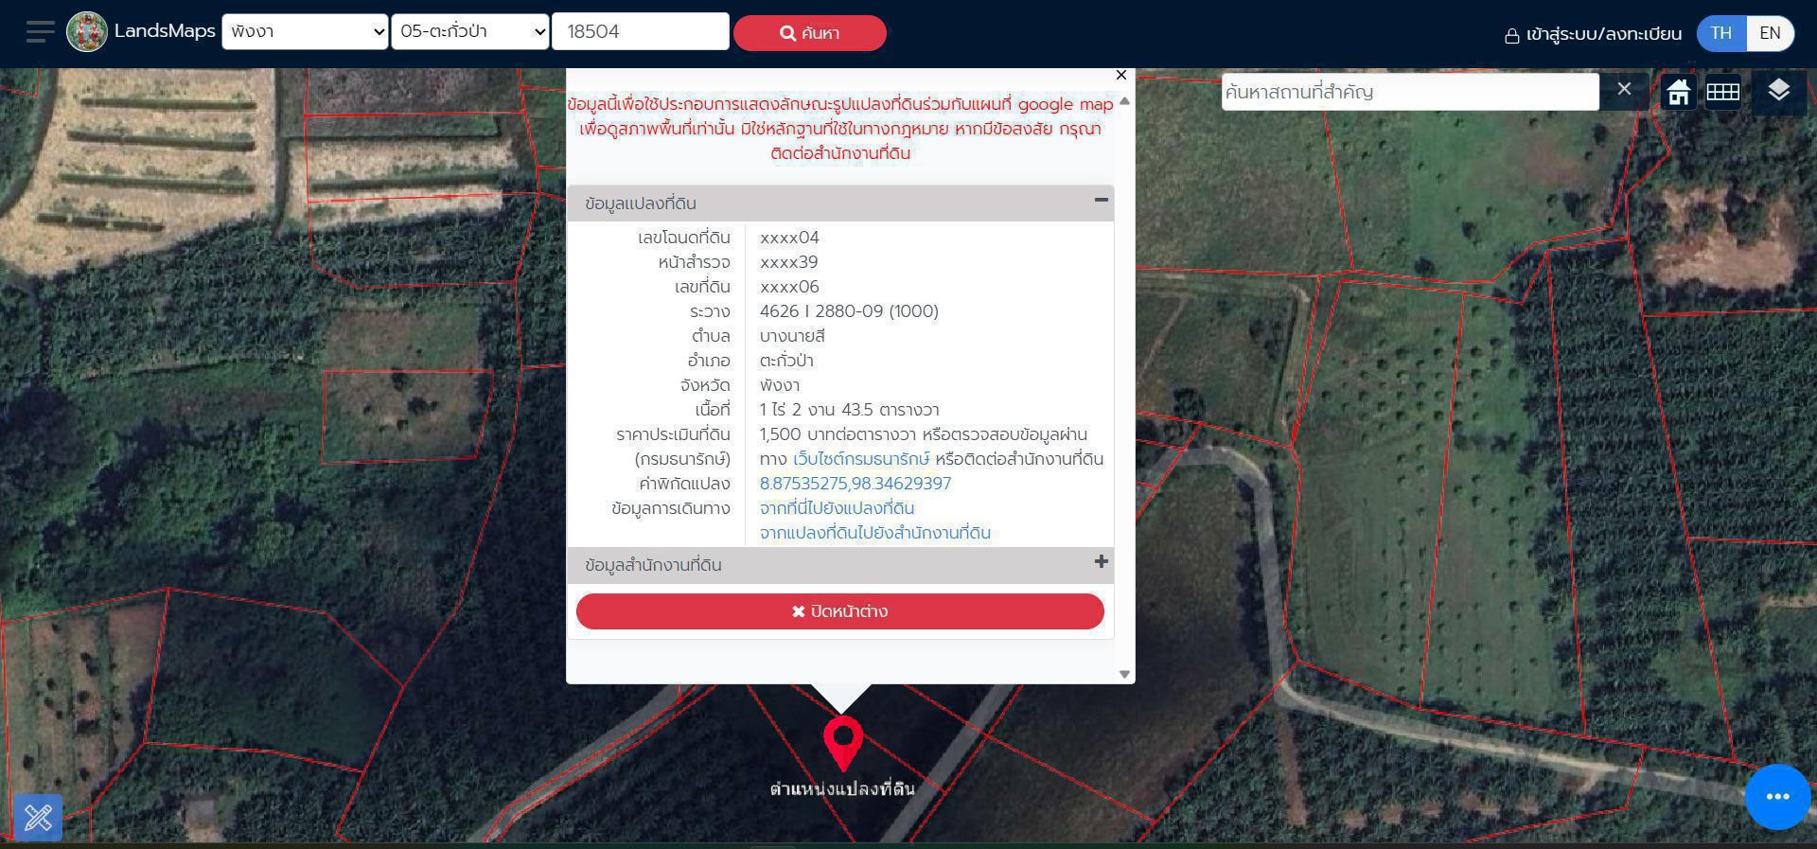Open the parcel coordinates link
The image size is (1817, 849).
coord(855,484)
